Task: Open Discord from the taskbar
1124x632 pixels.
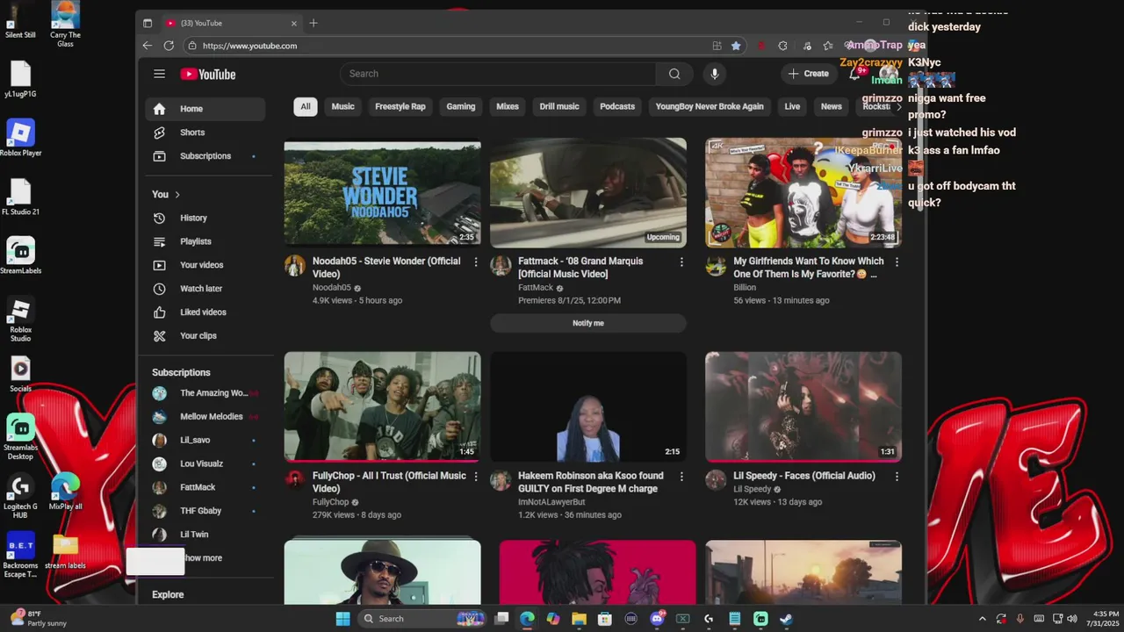Action: pyautogui.click(x=657, y=619)
